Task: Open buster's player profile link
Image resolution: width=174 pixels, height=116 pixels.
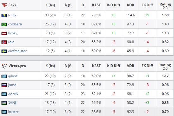Action: pyautogui.click(x=13, y=112)
